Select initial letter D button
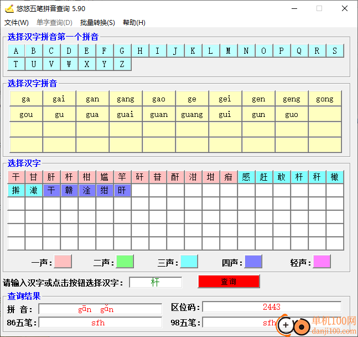The width and height of the screenshot is (358, 337). coord(69,50)
